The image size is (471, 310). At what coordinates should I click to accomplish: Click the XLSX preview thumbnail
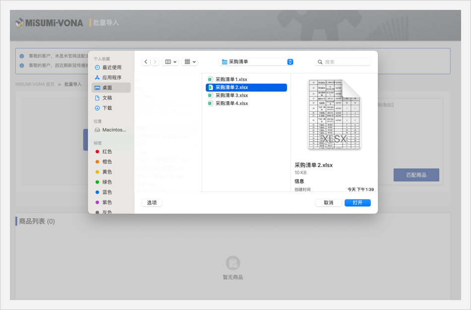click(334, 115)
